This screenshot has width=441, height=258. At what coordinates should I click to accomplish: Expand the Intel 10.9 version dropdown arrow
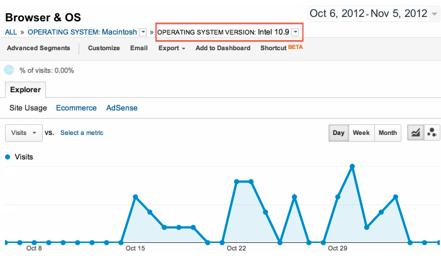coord(295,32)
